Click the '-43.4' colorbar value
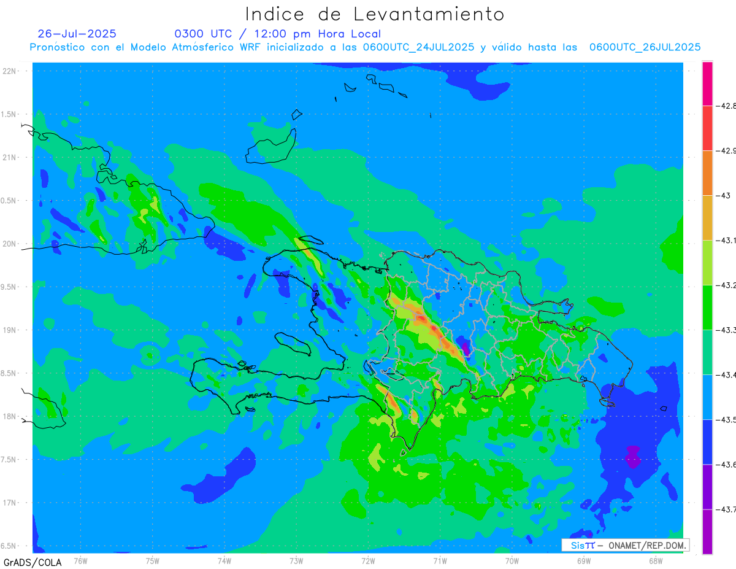Image resolution: width=736 pixels, height=569 pixels. click(x=727, y=375)
